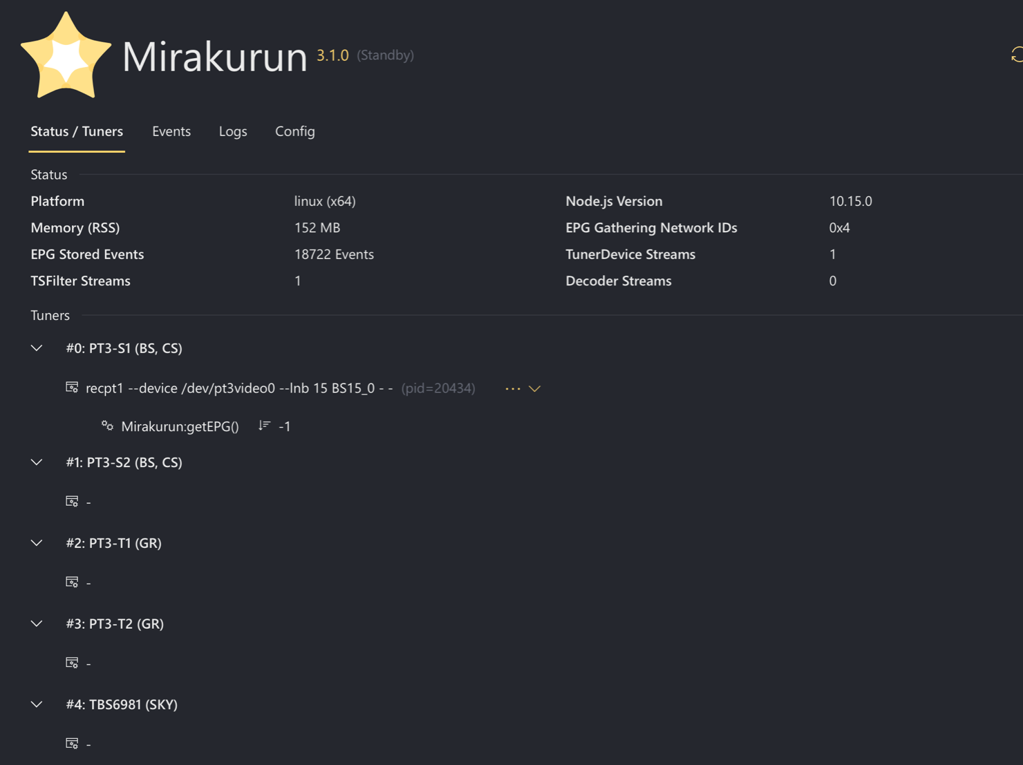The height and width of the screenshot is (765, 1023).
Task: Click the 18722 Events value
Action: 334,254
